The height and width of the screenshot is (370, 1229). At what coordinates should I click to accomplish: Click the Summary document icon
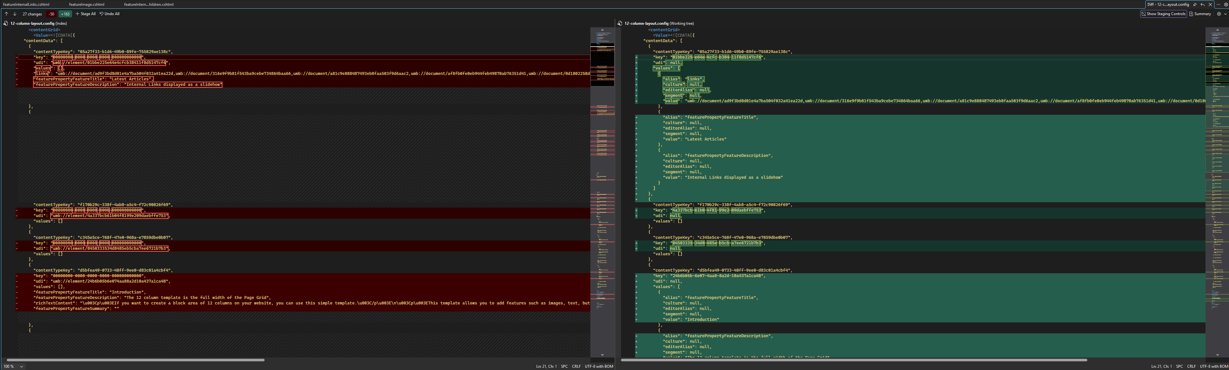1191,14
